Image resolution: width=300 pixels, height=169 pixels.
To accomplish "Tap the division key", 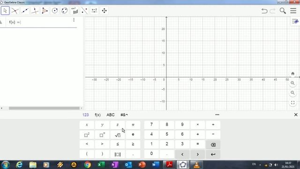I will click(213, 125).
